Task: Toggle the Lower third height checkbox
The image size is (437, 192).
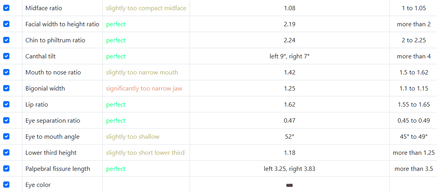Action: coord(6,152)
